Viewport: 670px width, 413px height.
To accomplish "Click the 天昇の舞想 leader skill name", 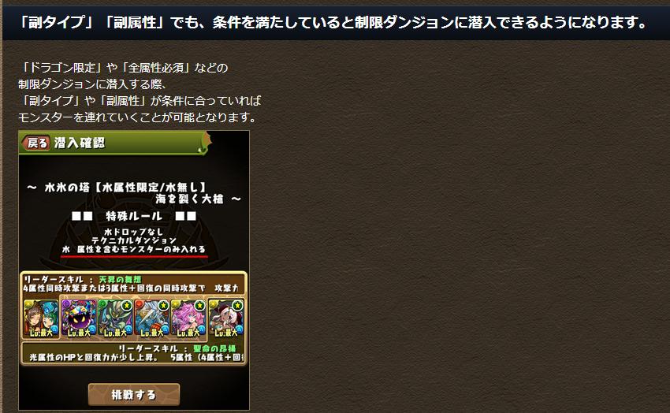I will 120,279.
